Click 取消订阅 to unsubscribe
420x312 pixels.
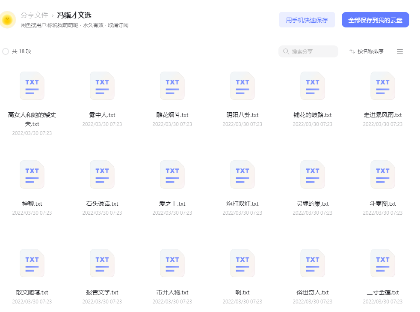coord(118,25)
